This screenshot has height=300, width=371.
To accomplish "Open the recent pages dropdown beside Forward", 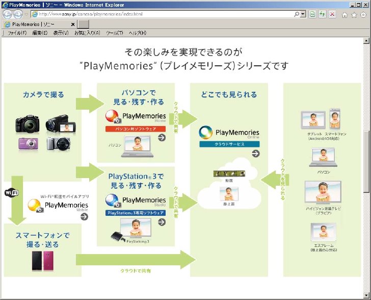I will tap(26, 14).
